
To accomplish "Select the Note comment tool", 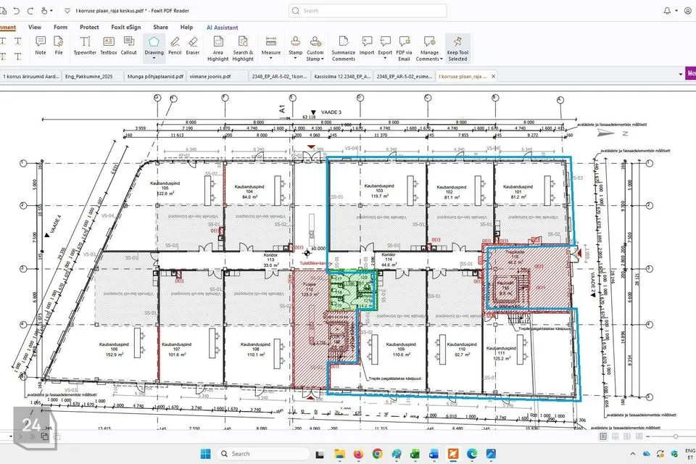I will pyautogui.click(x=41, y=46).
